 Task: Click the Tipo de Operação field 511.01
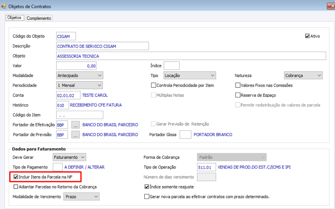207,167
